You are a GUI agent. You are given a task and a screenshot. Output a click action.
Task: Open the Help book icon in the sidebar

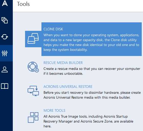tap(5, 86)
